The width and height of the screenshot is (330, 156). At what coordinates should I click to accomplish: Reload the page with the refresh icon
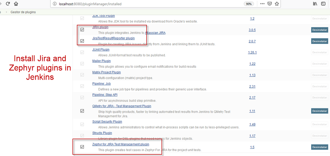point(8,4)
